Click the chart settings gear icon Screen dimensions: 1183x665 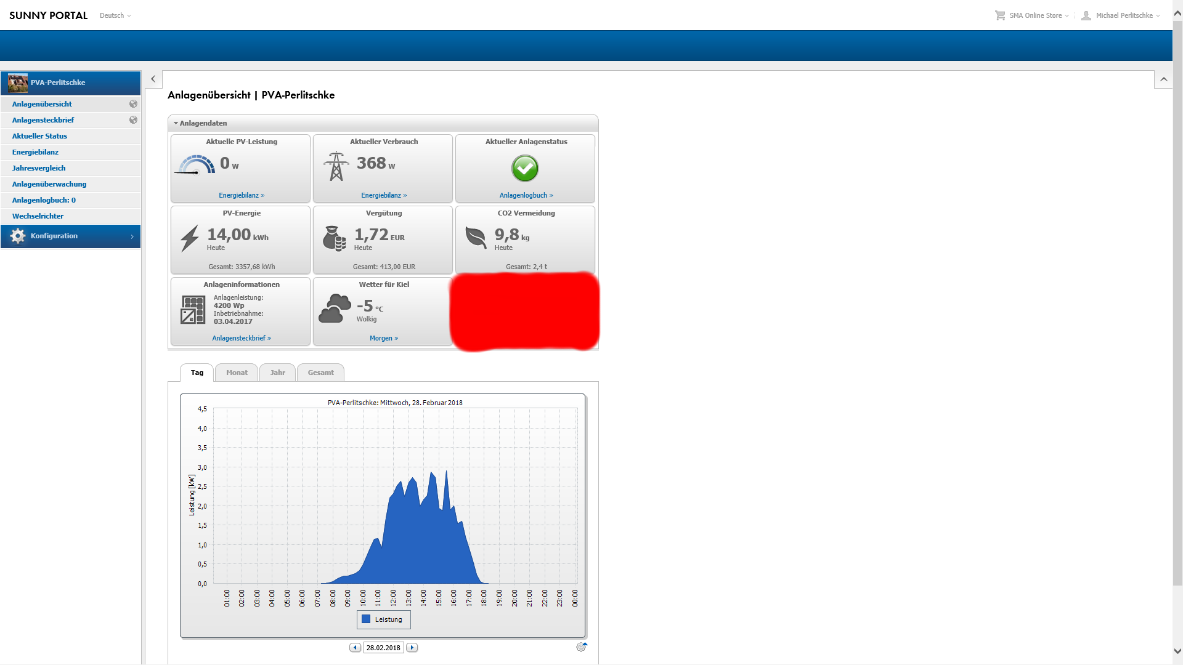(x=581, y=647)
